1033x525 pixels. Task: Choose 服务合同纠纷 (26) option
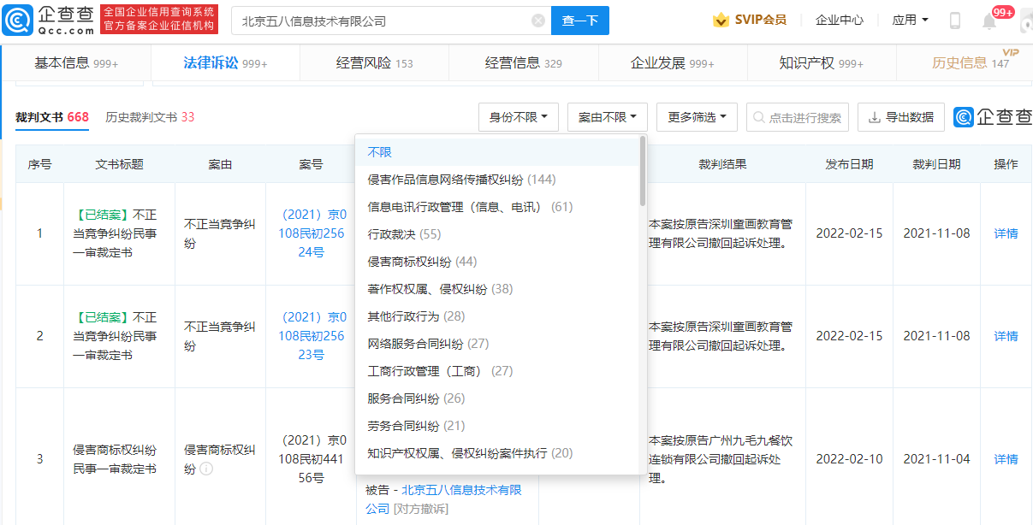tap(497, 398)
